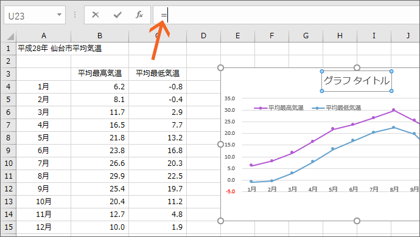Click the 平均最高気温 legend entry
The image size is (420, 237).
(x=279, y=108)
